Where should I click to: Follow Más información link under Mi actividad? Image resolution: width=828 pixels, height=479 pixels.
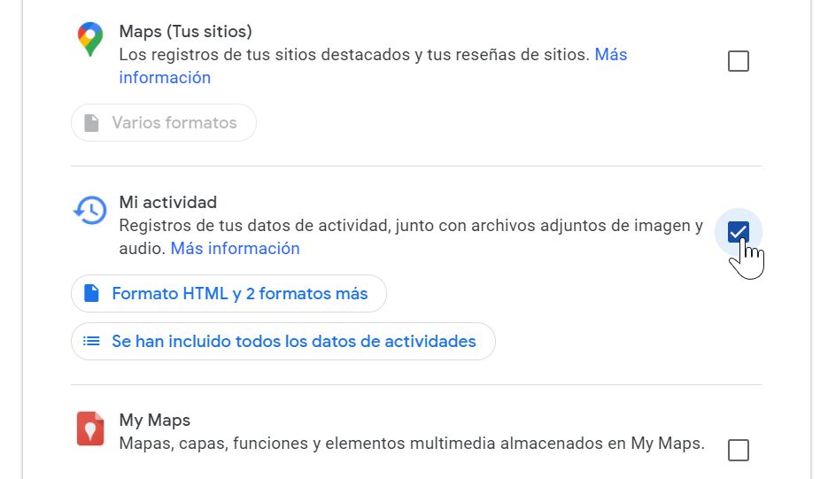point(235,249)
